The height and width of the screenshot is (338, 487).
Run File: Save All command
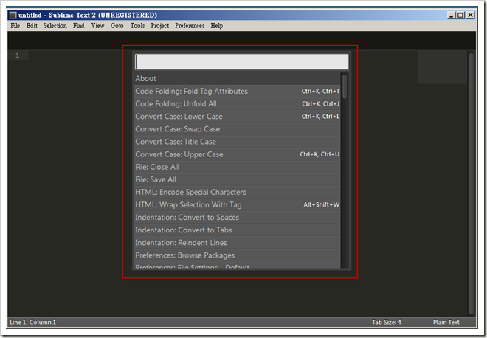[238, 179]
